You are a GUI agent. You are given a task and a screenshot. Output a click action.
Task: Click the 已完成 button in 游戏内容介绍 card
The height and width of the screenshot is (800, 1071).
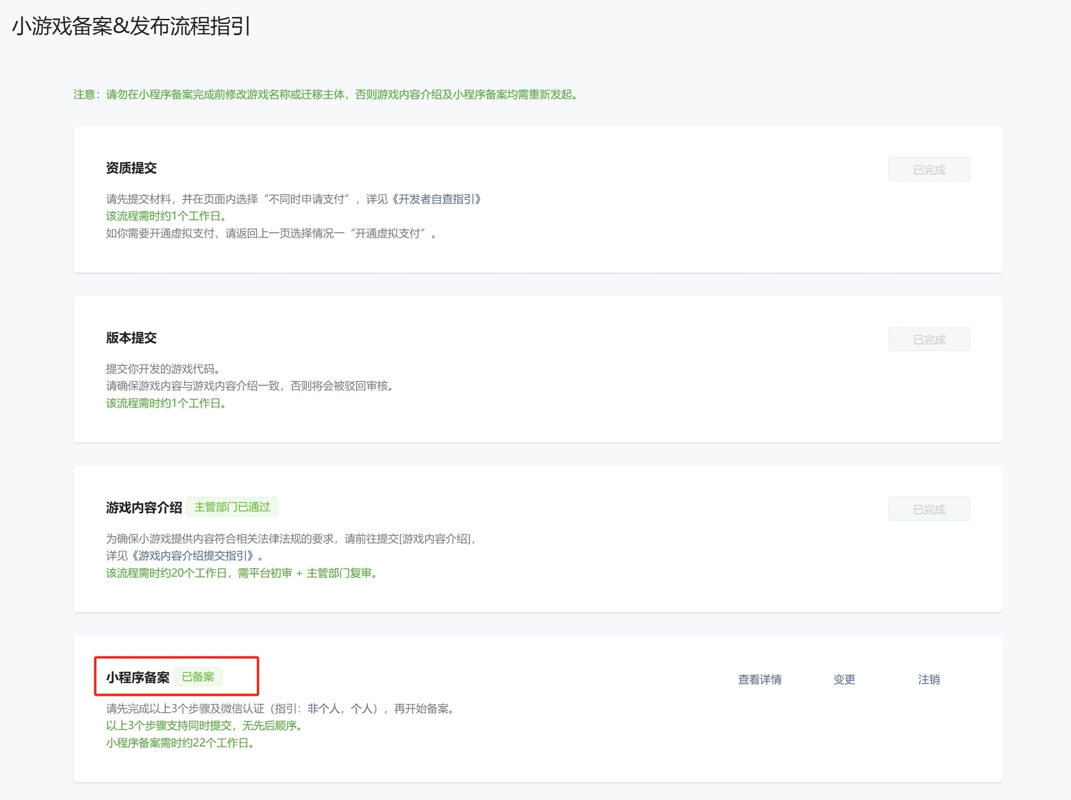pos(928,510)
